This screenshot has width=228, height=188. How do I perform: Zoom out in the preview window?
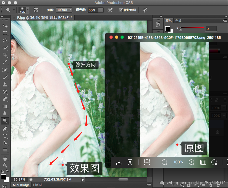click(x=164, y=162)
